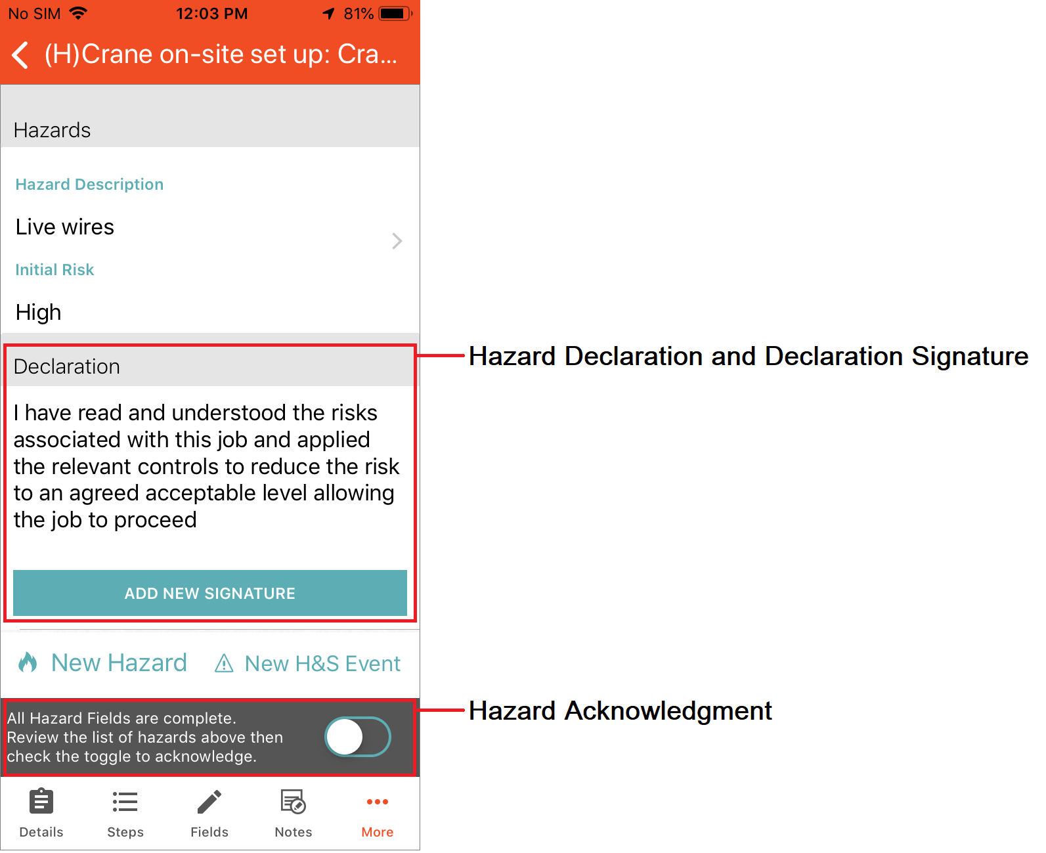This screenshot has width=1046, height=853.
Task: Tap the battery indicator in status bar
Action: point(395,13)
